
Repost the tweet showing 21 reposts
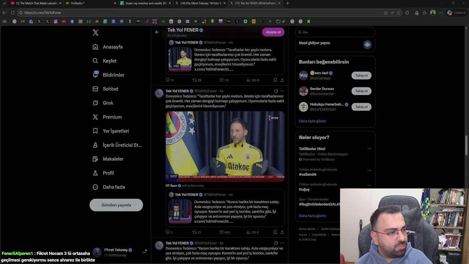pyautogui.click(x=197, y=232)
